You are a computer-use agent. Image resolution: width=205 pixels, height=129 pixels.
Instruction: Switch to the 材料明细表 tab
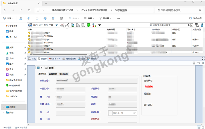click(69, 59)
